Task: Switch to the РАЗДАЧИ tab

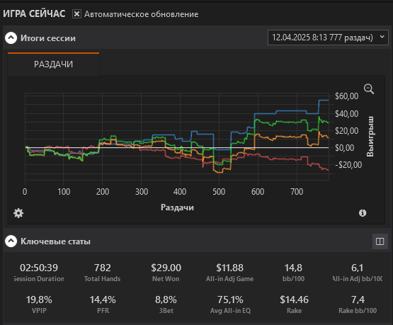Action: click(53, 64)
